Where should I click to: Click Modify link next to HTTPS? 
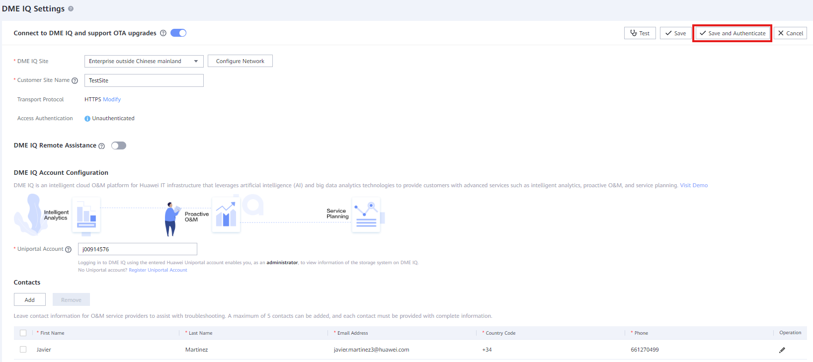pyautogui.click(x=112, y=99)
